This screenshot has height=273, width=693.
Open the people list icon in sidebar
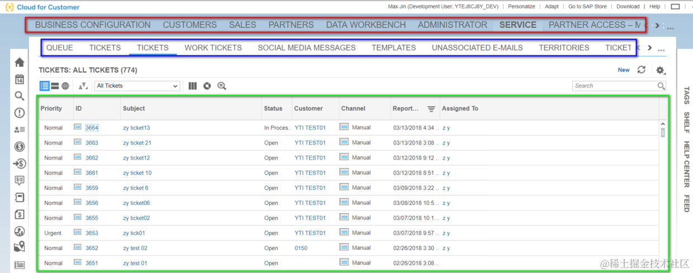pos(20,130)
